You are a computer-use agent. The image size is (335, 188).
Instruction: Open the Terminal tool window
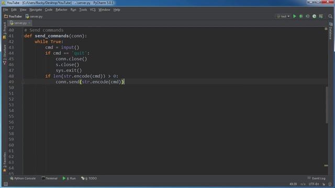[49, 178]
